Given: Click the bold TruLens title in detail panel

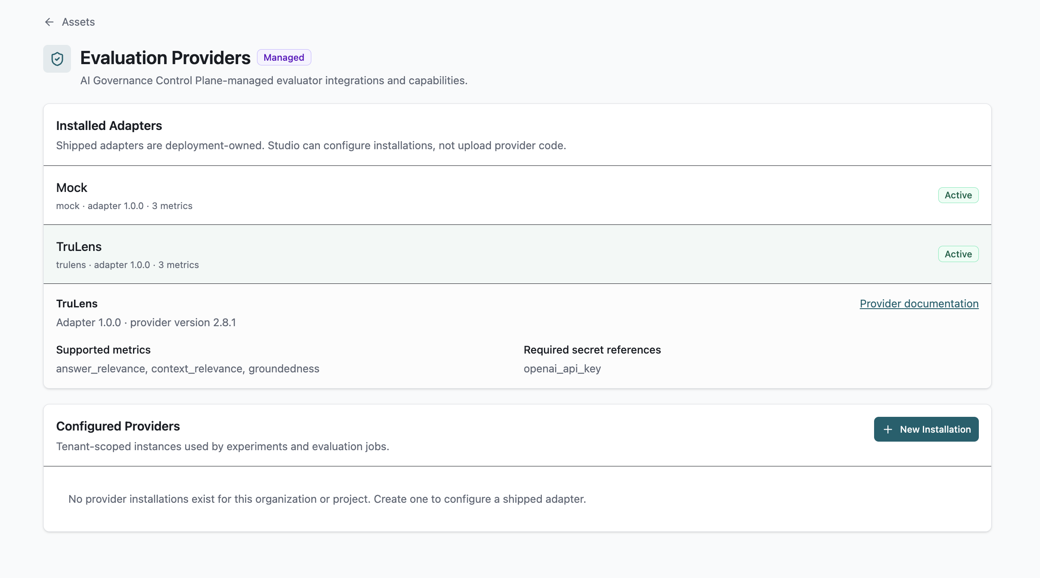Looking at the screenshot, I should point(77,304).
